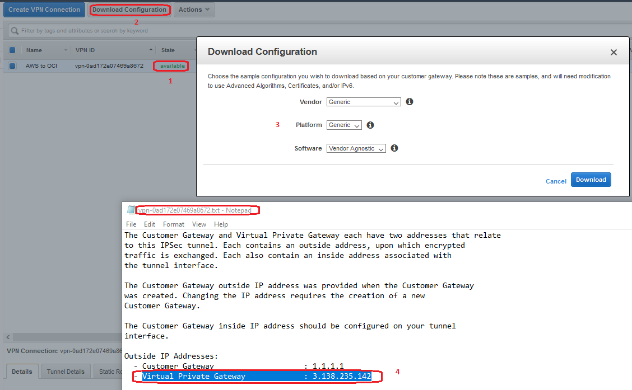Screen dimensions: 632x390
Task: Open the Platform dropdown set to Generic
Action: pos(344,125)
